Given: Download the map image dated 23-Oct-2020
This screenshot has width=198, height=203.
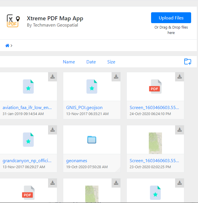Looking at the screenshot, I should tap(180, 130).
